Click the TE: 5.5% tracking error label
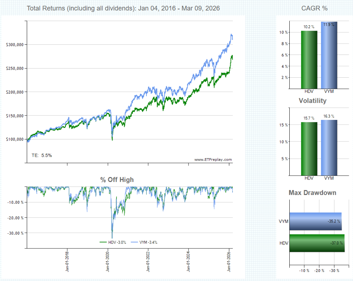 click(42, 155)
